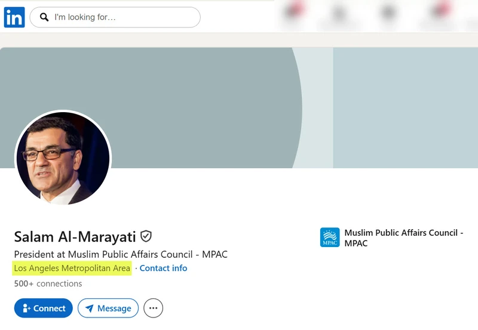Click the magnifying glass search icon
This screenshot has height=330, width=478.
(x=44, y=17)
